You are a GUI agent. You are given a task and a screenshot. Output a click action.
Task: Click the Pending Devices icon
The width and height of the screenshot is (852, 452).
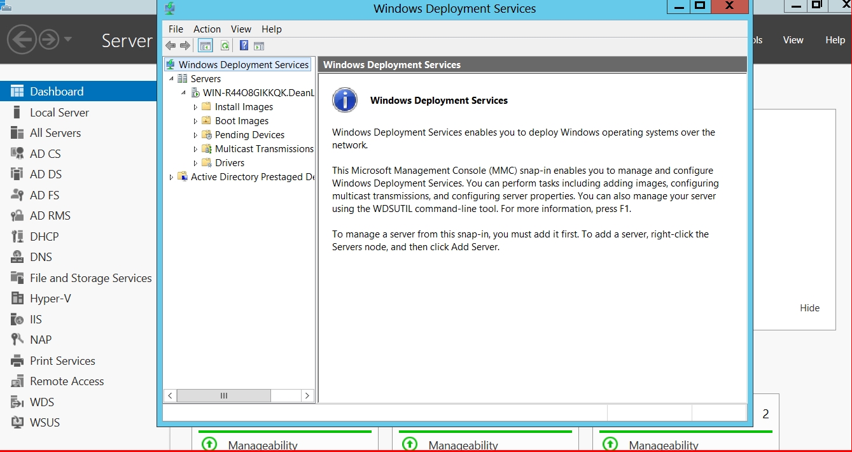coord(206,135)
